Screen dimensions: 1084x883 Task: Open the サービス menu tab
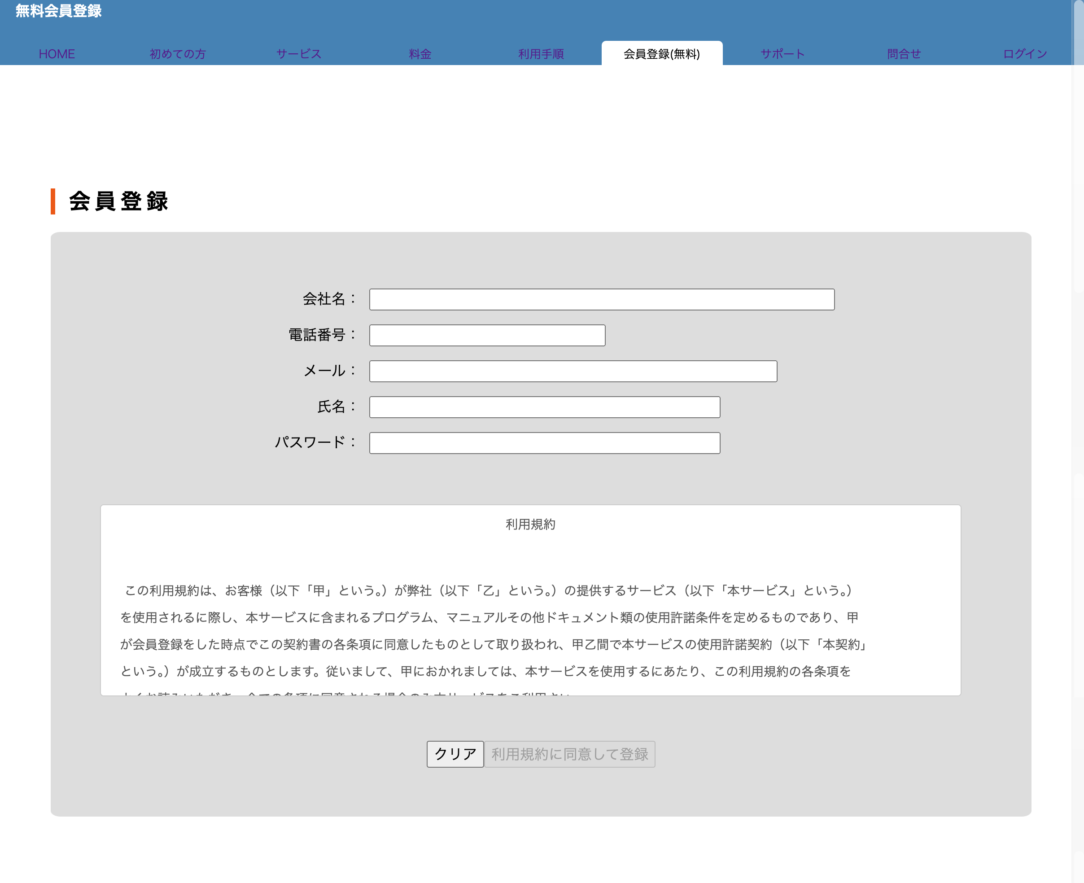point(299,54)
